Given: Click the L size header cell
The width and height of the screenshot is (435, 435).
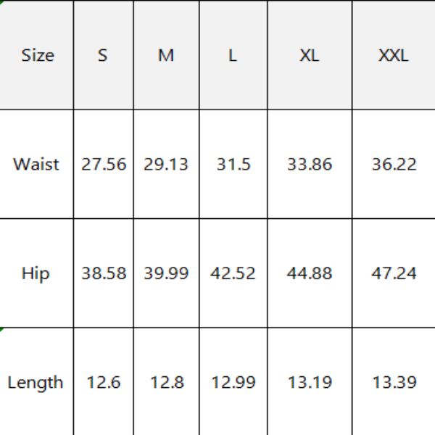Looking at the screenshot, I should pyautogui.click(x=233, y=56).
